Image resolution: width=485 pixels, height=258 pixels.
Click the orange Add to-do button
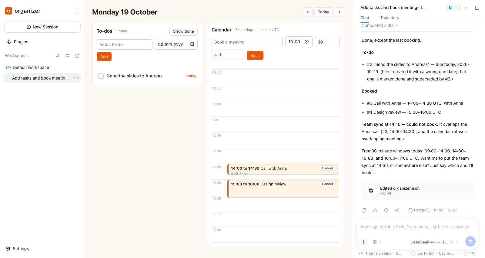point(104,57)
